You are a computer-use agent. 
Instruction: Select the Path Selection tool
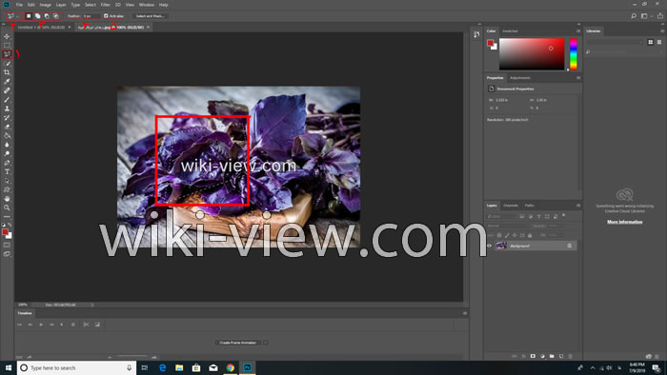tap(7, 181)
